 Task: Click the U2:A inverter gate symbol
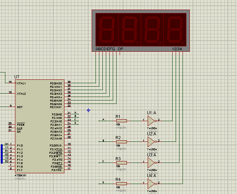tap(151, 142)
